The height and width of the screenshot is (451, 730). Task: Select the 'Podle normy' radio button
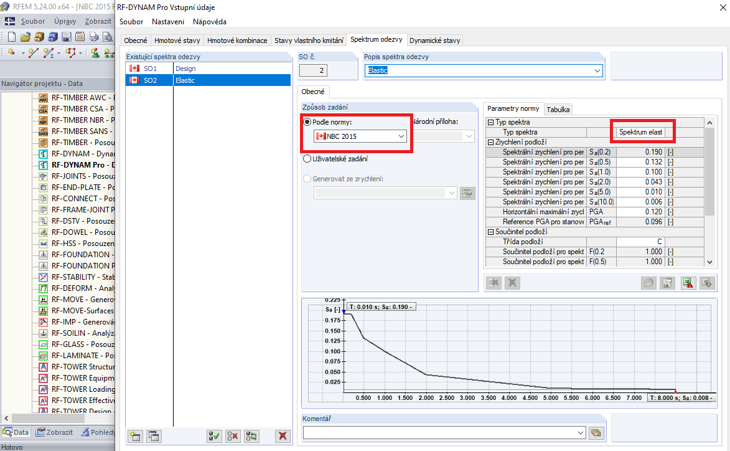tap(307, 122)
